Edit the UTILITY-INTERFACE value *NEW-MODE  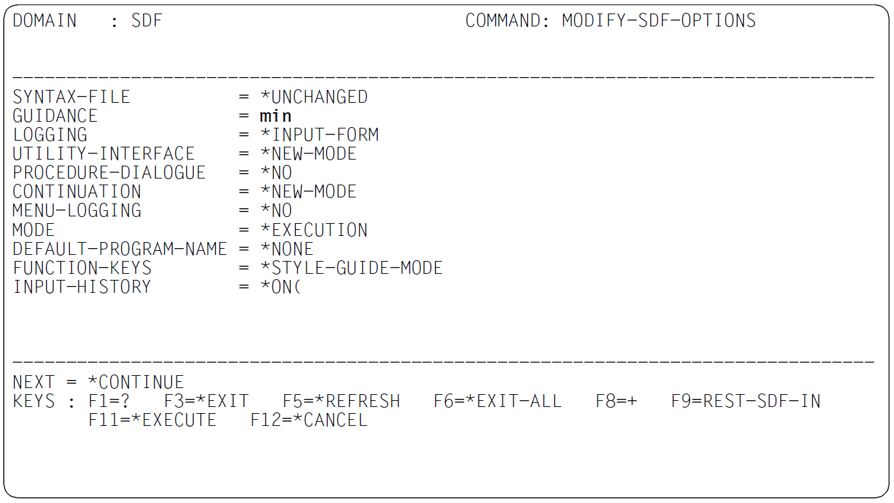click(x=309, y=153)
